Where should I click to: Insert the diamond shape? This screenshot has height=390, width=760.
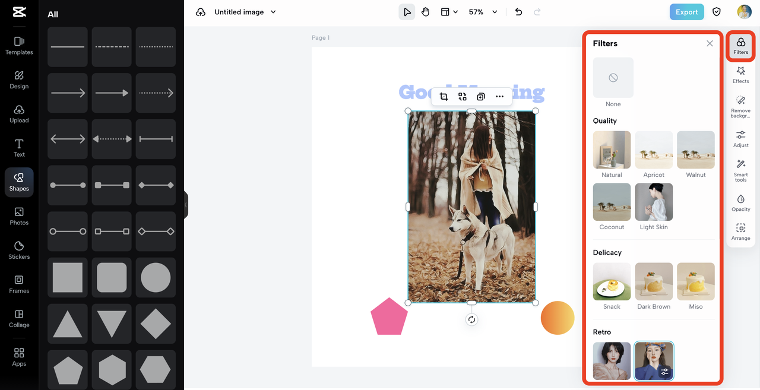coord(156,324)
